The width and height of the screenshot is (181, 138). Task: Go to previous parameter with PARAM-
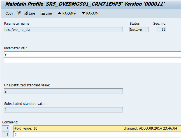click(x=90, y=13)
